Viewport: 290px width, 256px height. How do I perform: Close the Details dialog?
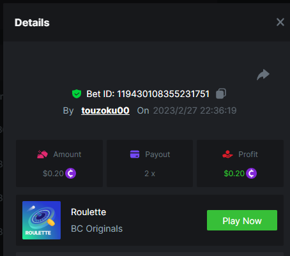[x=280, y=22]
